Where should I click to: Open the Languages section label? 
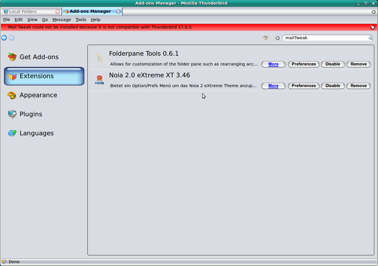(x=37, y=133)
